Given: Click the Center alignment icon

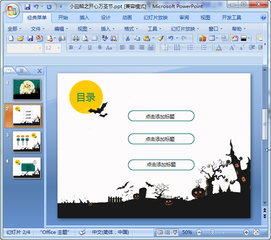Looking at the screenshot, I should pos(132,48).
